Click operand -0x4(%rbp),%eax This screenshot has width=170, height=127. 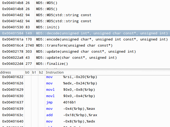79,109
